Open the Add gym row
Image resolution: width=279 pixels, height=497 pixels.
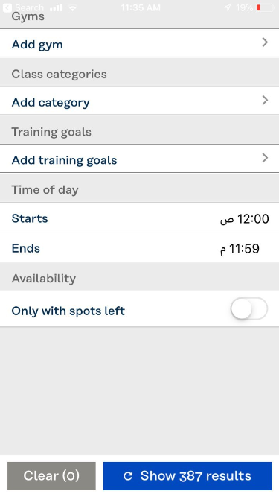pos(140,43)
